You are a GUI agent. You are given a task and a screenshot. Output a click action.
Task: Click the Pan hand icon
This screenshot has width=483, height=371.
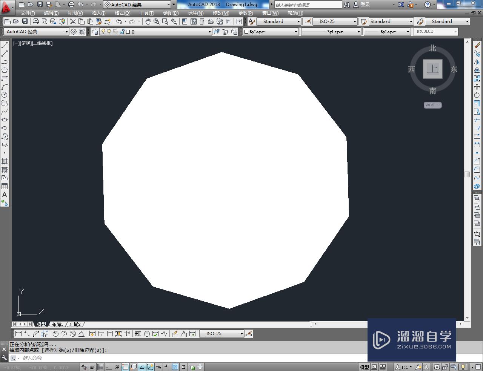tap(148, 21)
